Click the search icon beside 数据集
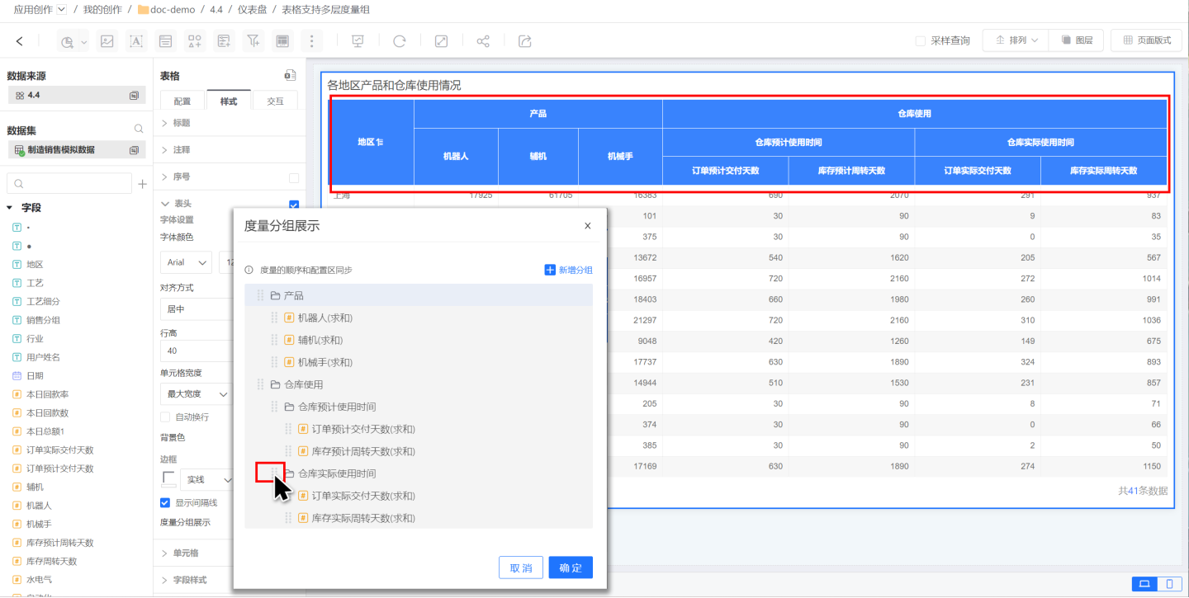 click(139, 129)
